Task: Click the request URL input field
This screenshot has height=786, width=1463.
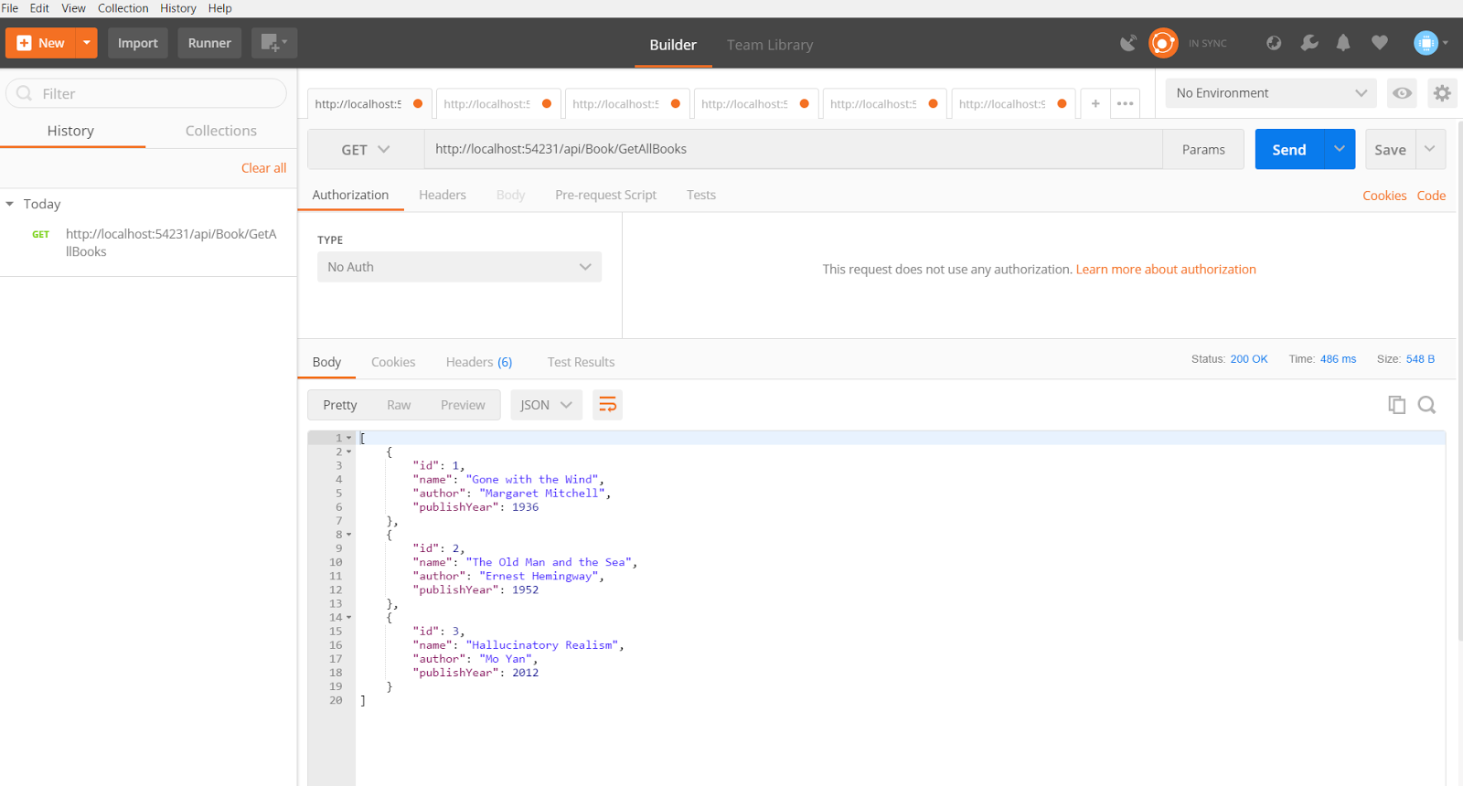Action: (x=793, y=149)
